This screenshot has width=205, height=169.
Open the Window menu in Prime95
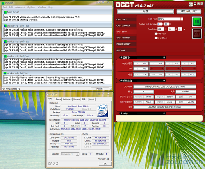click(42, 7)
